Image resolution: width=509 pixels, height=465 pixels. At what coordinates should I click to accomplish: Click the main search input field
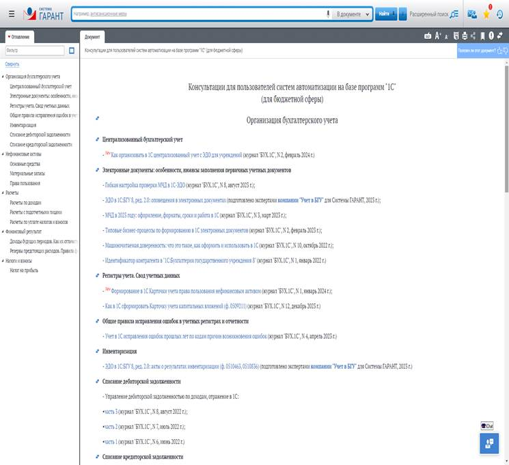point(198,14)
